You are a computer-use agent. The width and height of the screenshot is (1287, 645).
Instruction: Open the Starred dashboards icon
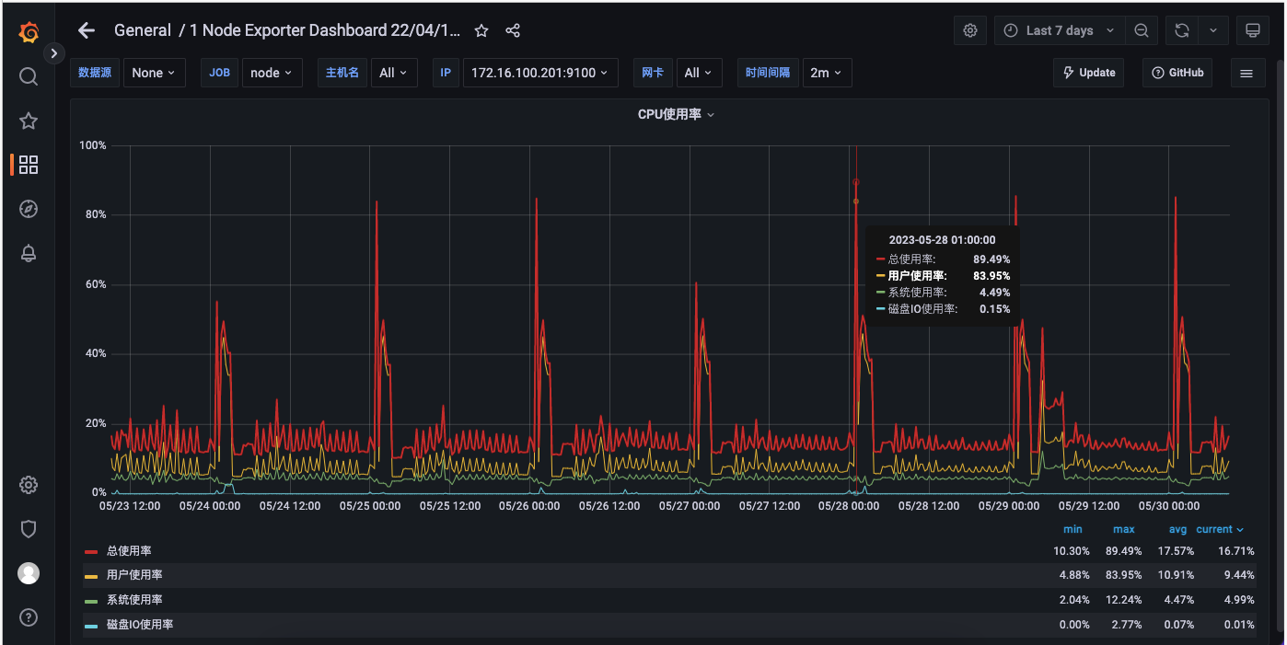click(28, 121)
